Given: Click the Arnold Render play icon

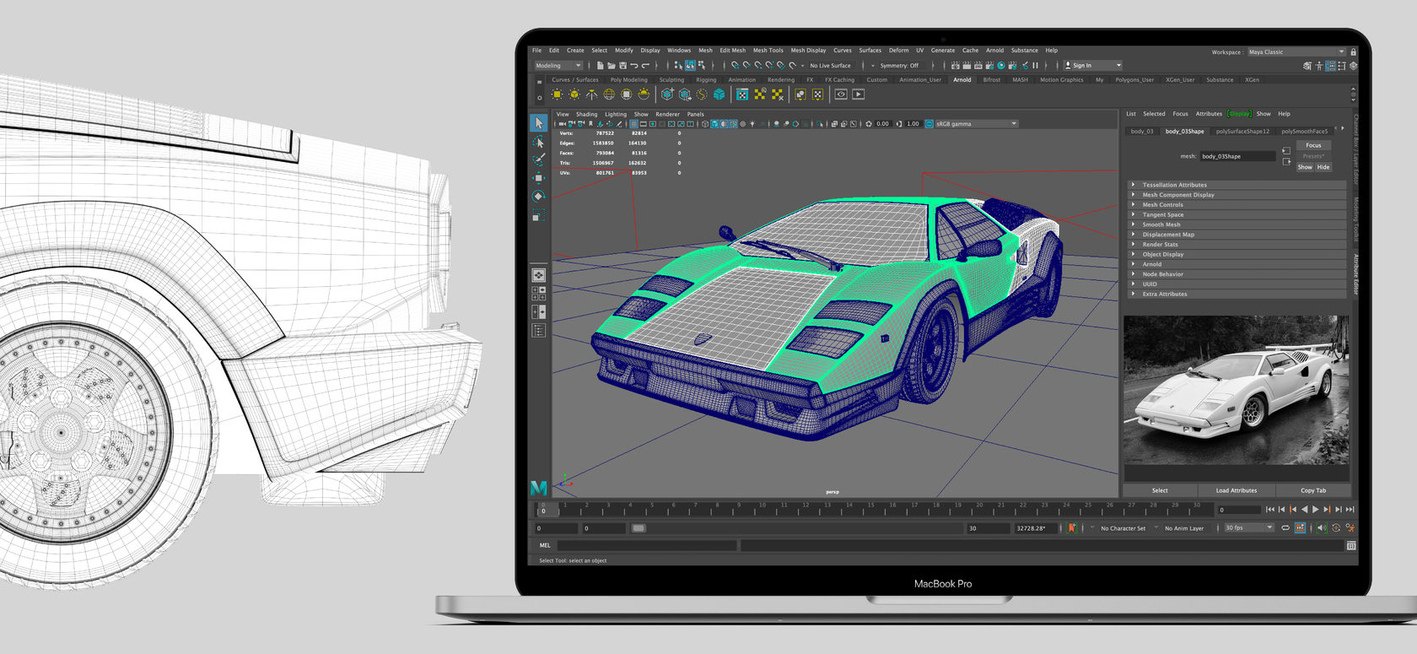Looking at the screenshot, I should click(858, 95).
